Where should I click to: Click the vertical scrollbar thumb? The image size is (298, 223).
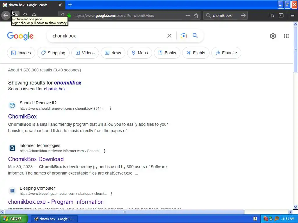click(x=295, y=50)
